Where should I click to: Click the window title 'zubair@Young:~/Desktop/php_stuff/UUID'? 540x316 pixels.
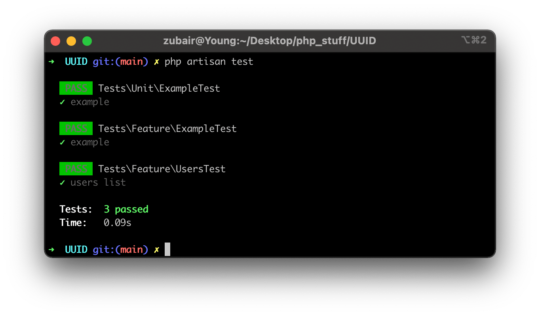(x=270, y=40)
